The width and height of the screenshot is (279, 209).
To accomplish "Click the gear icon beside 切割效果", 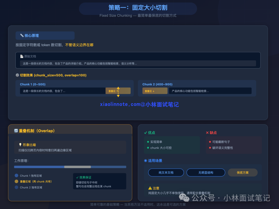I will 18,75.
